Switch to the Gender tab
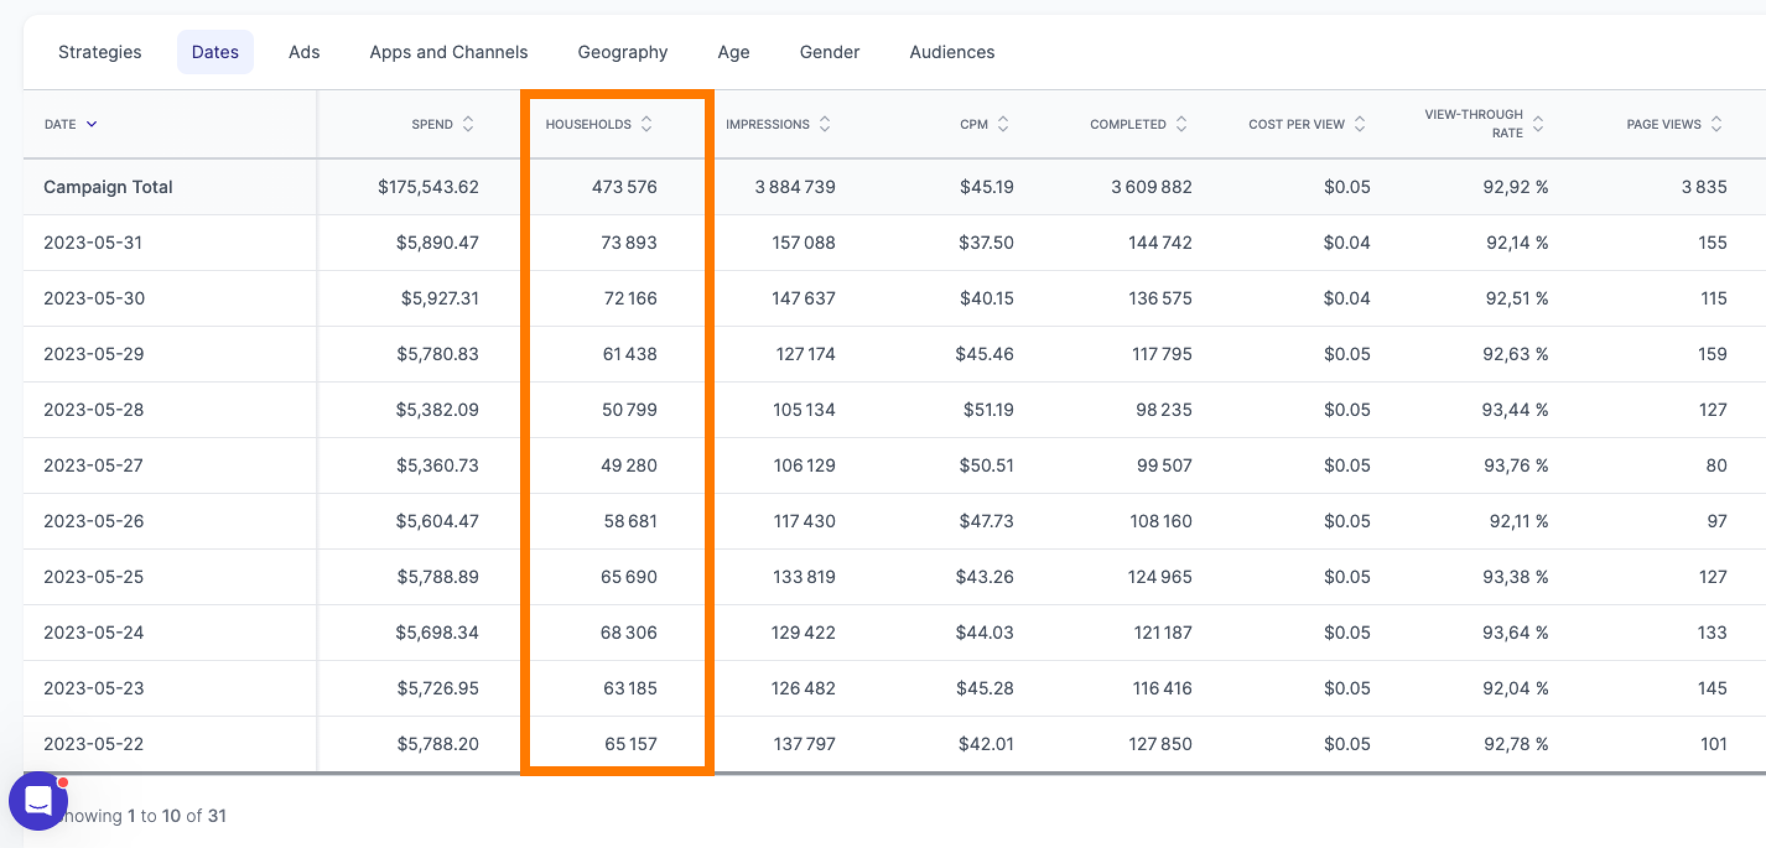 830,52
